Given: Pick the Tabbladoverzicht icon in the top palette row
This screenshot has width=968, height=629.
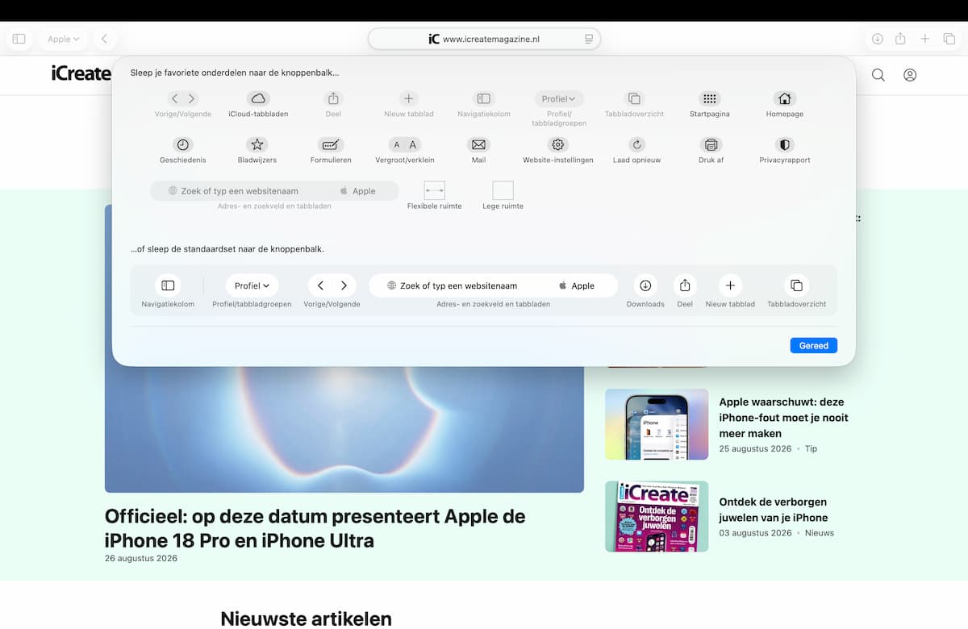Looking at the screenshot, I should tap(634, 98).
